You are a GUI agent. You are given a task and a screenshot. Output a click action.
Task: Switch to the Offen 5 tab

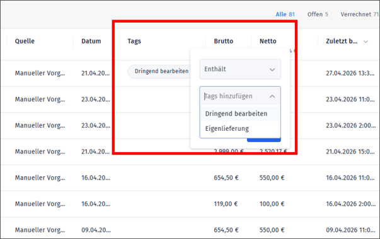pyautogui.click(x=318, y=14)
